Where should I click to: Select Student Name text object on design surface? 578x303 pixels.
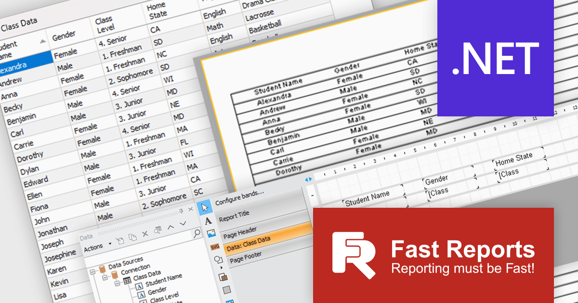pos(374,197)
